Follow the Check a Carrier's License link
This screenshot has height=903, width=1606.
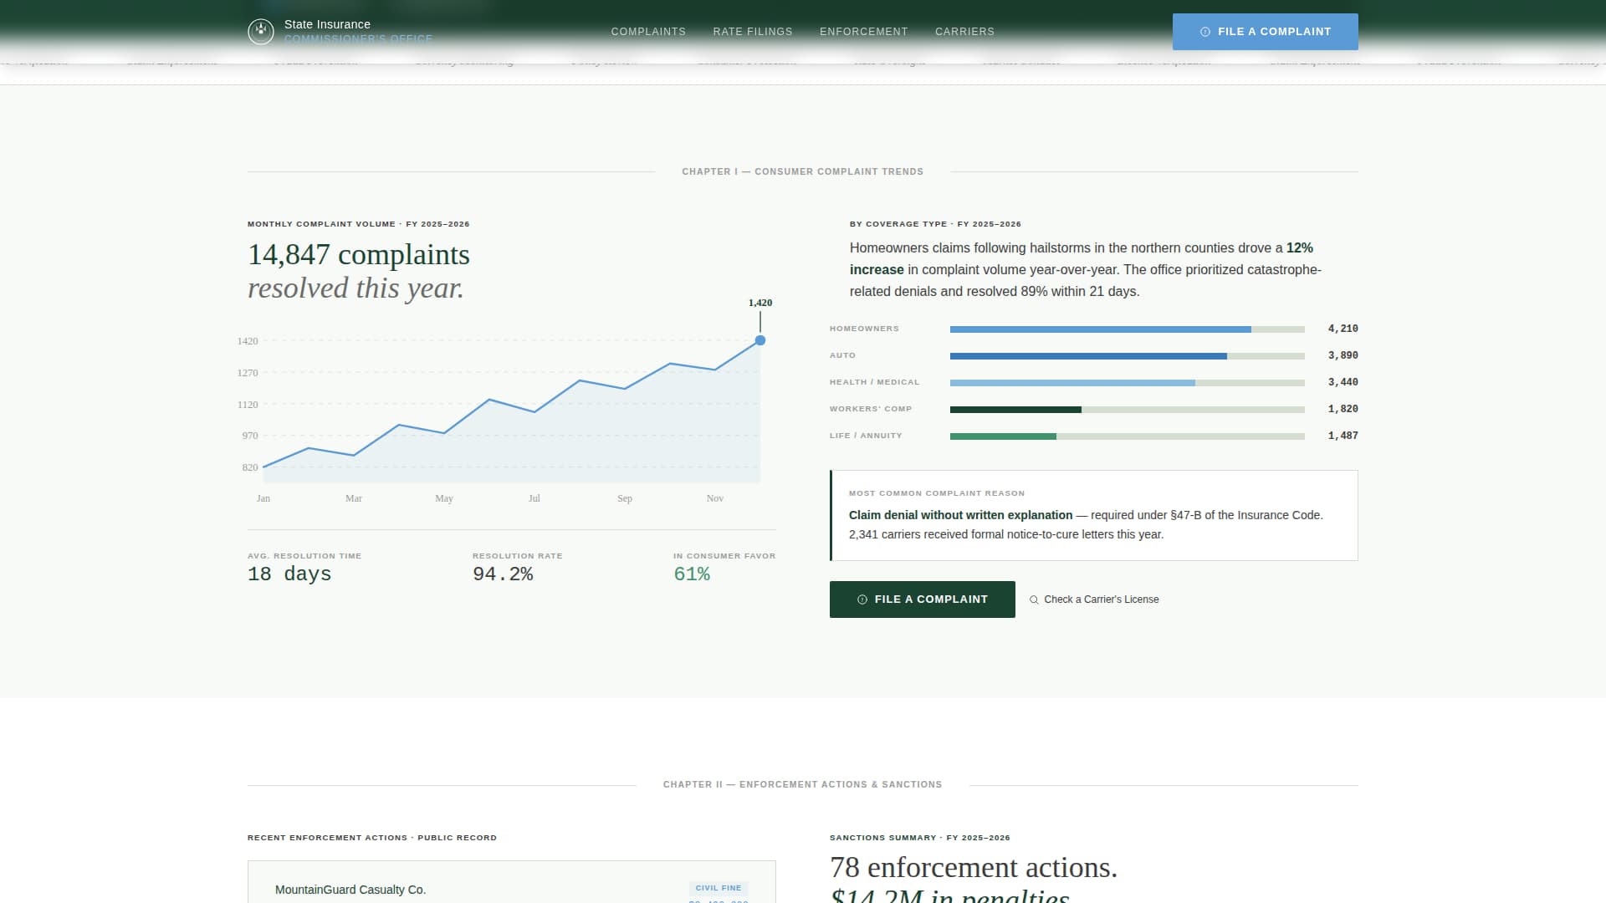pos(1094,599)
